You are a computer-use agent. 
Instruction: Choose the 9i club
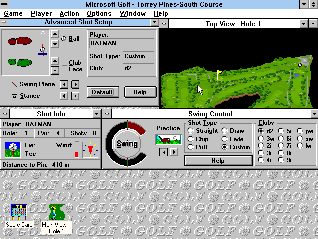(285, 160)
